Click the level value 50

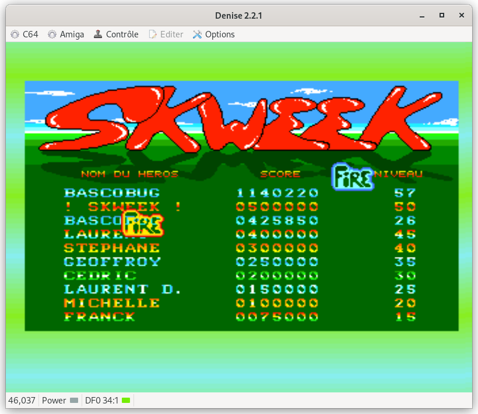click(405, 207)
